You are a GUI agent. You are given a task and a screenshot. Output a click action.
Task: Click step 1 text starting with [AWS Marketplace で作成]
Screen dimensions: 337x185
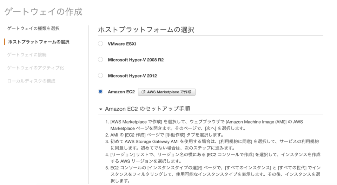click(x=206, y=125)
